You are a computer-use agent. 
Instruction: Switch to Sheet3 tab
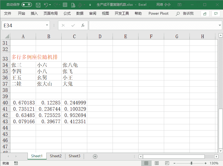click(74, 156)
